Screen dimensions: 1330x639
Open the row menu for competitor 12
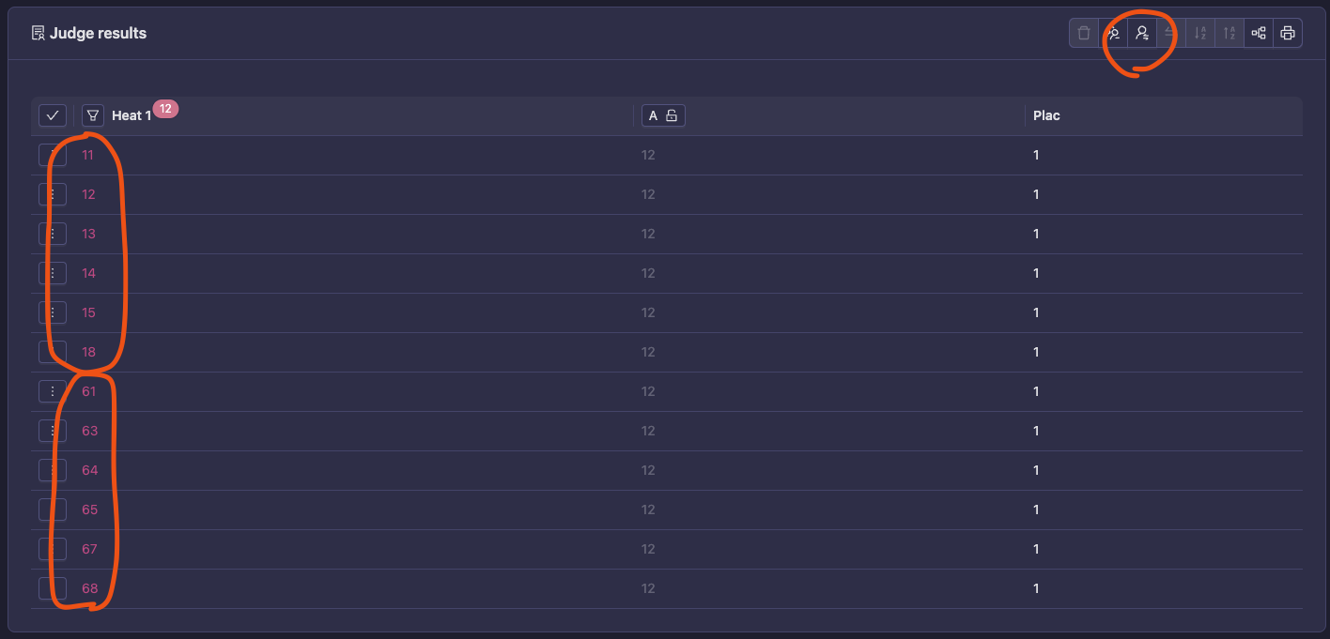pyautogui.click(x=53, y=194)
